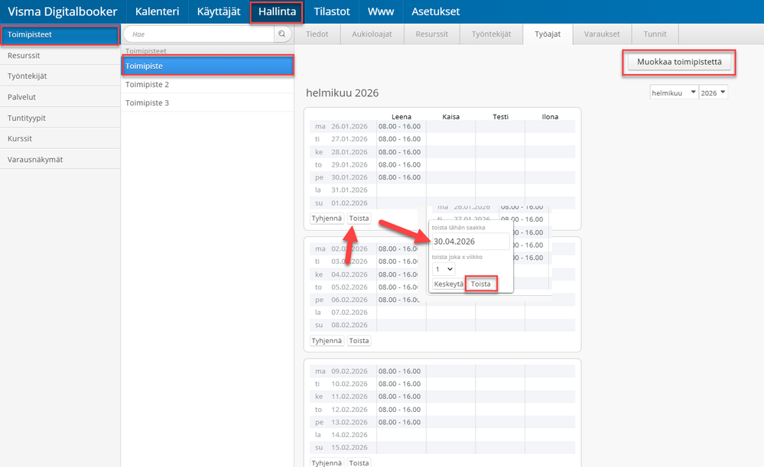This screenshot has height=467, width=764.
Task: Select Toimipiste 3 in the list
Action: [x=207, y=102]
